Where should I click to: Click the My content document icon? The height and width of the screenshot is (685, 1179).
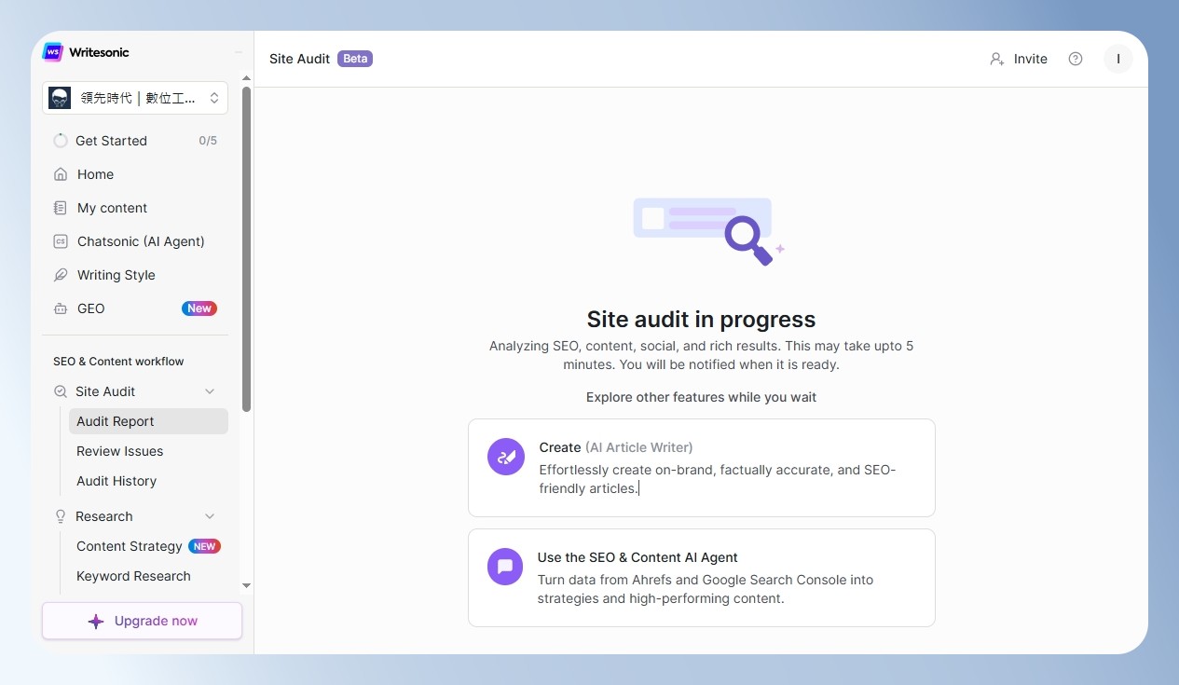(x=61, y=208)
